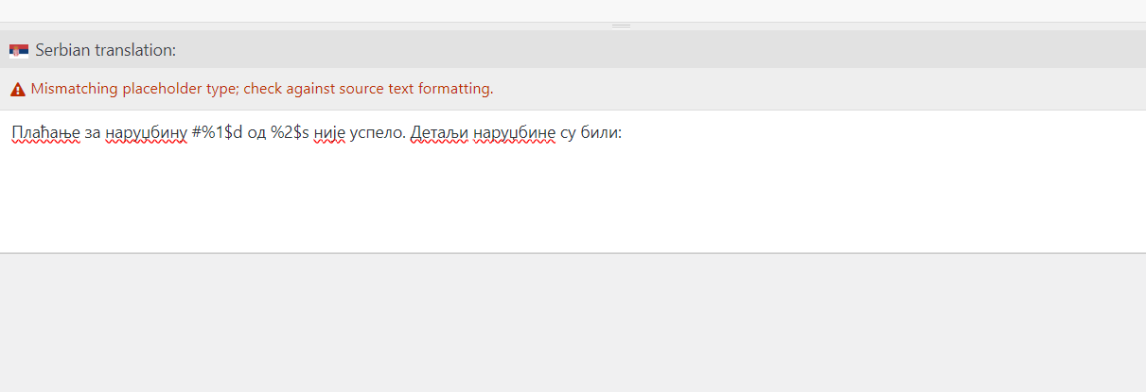Set cursor after "били:" at text end
The image size is (1146, 392).
(622, 133)
